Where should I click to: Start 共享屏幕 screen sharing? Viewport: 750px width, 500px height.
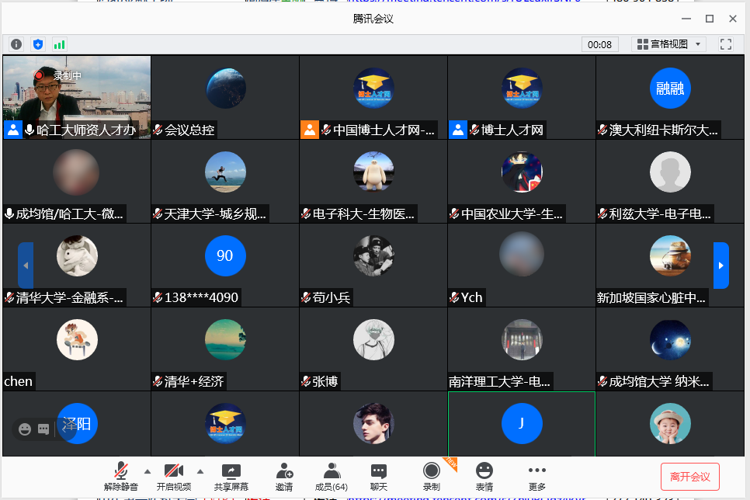click(231, 477)
